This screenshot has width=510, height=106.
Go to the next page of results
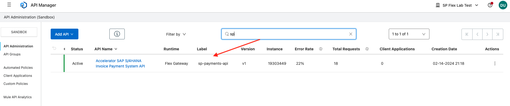[487, 34]
